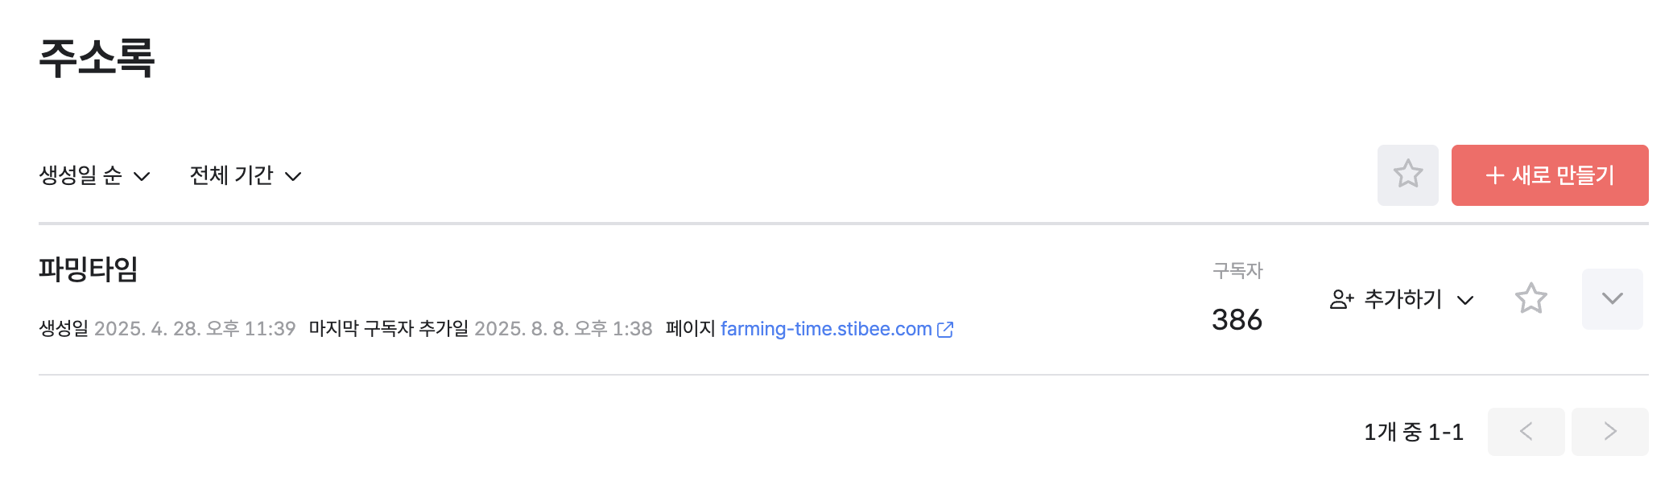Open the farming-time.stibee.com page link

(826, 329)
